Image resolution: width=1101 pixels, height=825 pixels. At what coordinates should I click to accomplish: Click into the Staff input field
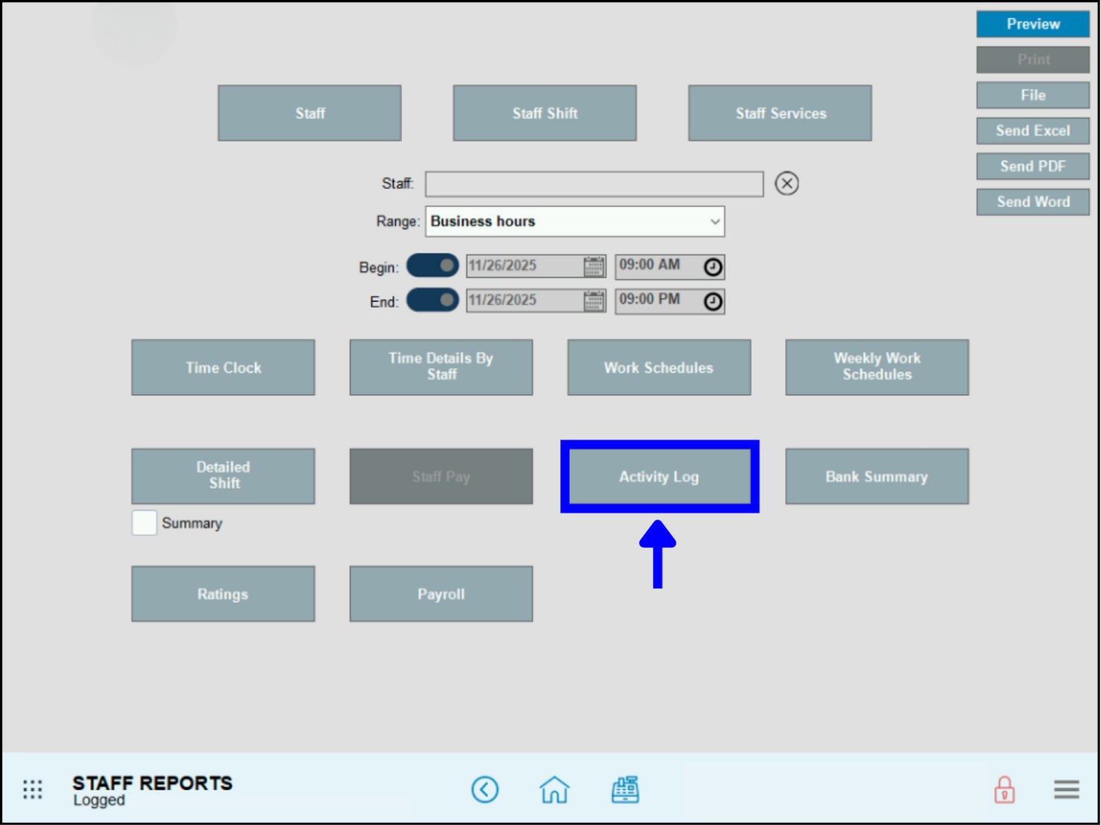[594, 184]
